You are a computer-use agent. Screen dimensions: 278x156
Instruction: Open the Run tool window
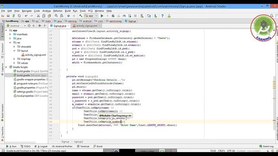11,146
